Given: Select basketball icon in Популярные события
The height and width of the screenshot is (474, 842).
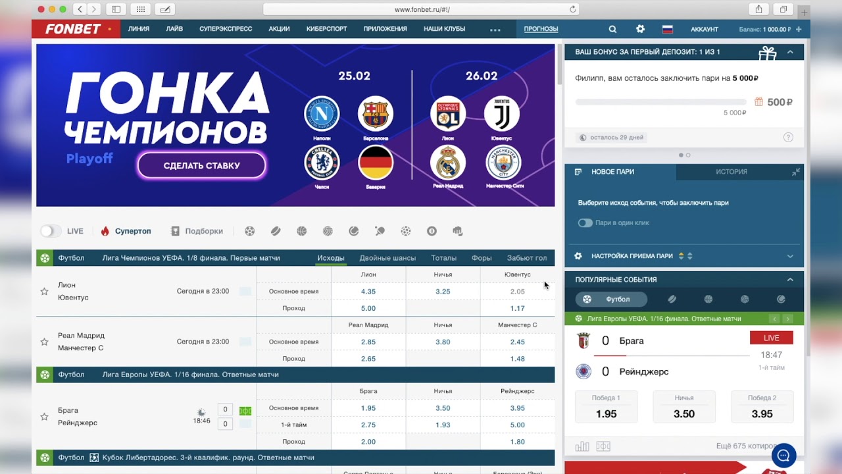Looking at the screenshot, I should (708, 299).
